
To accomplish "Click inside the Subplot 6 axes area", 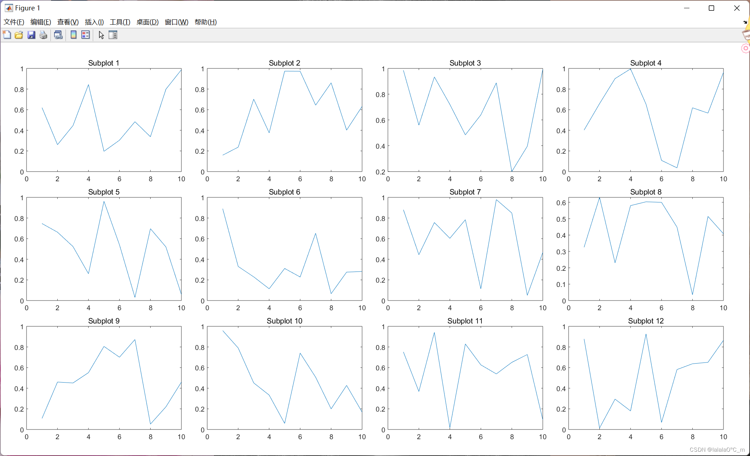I will 285,249.
